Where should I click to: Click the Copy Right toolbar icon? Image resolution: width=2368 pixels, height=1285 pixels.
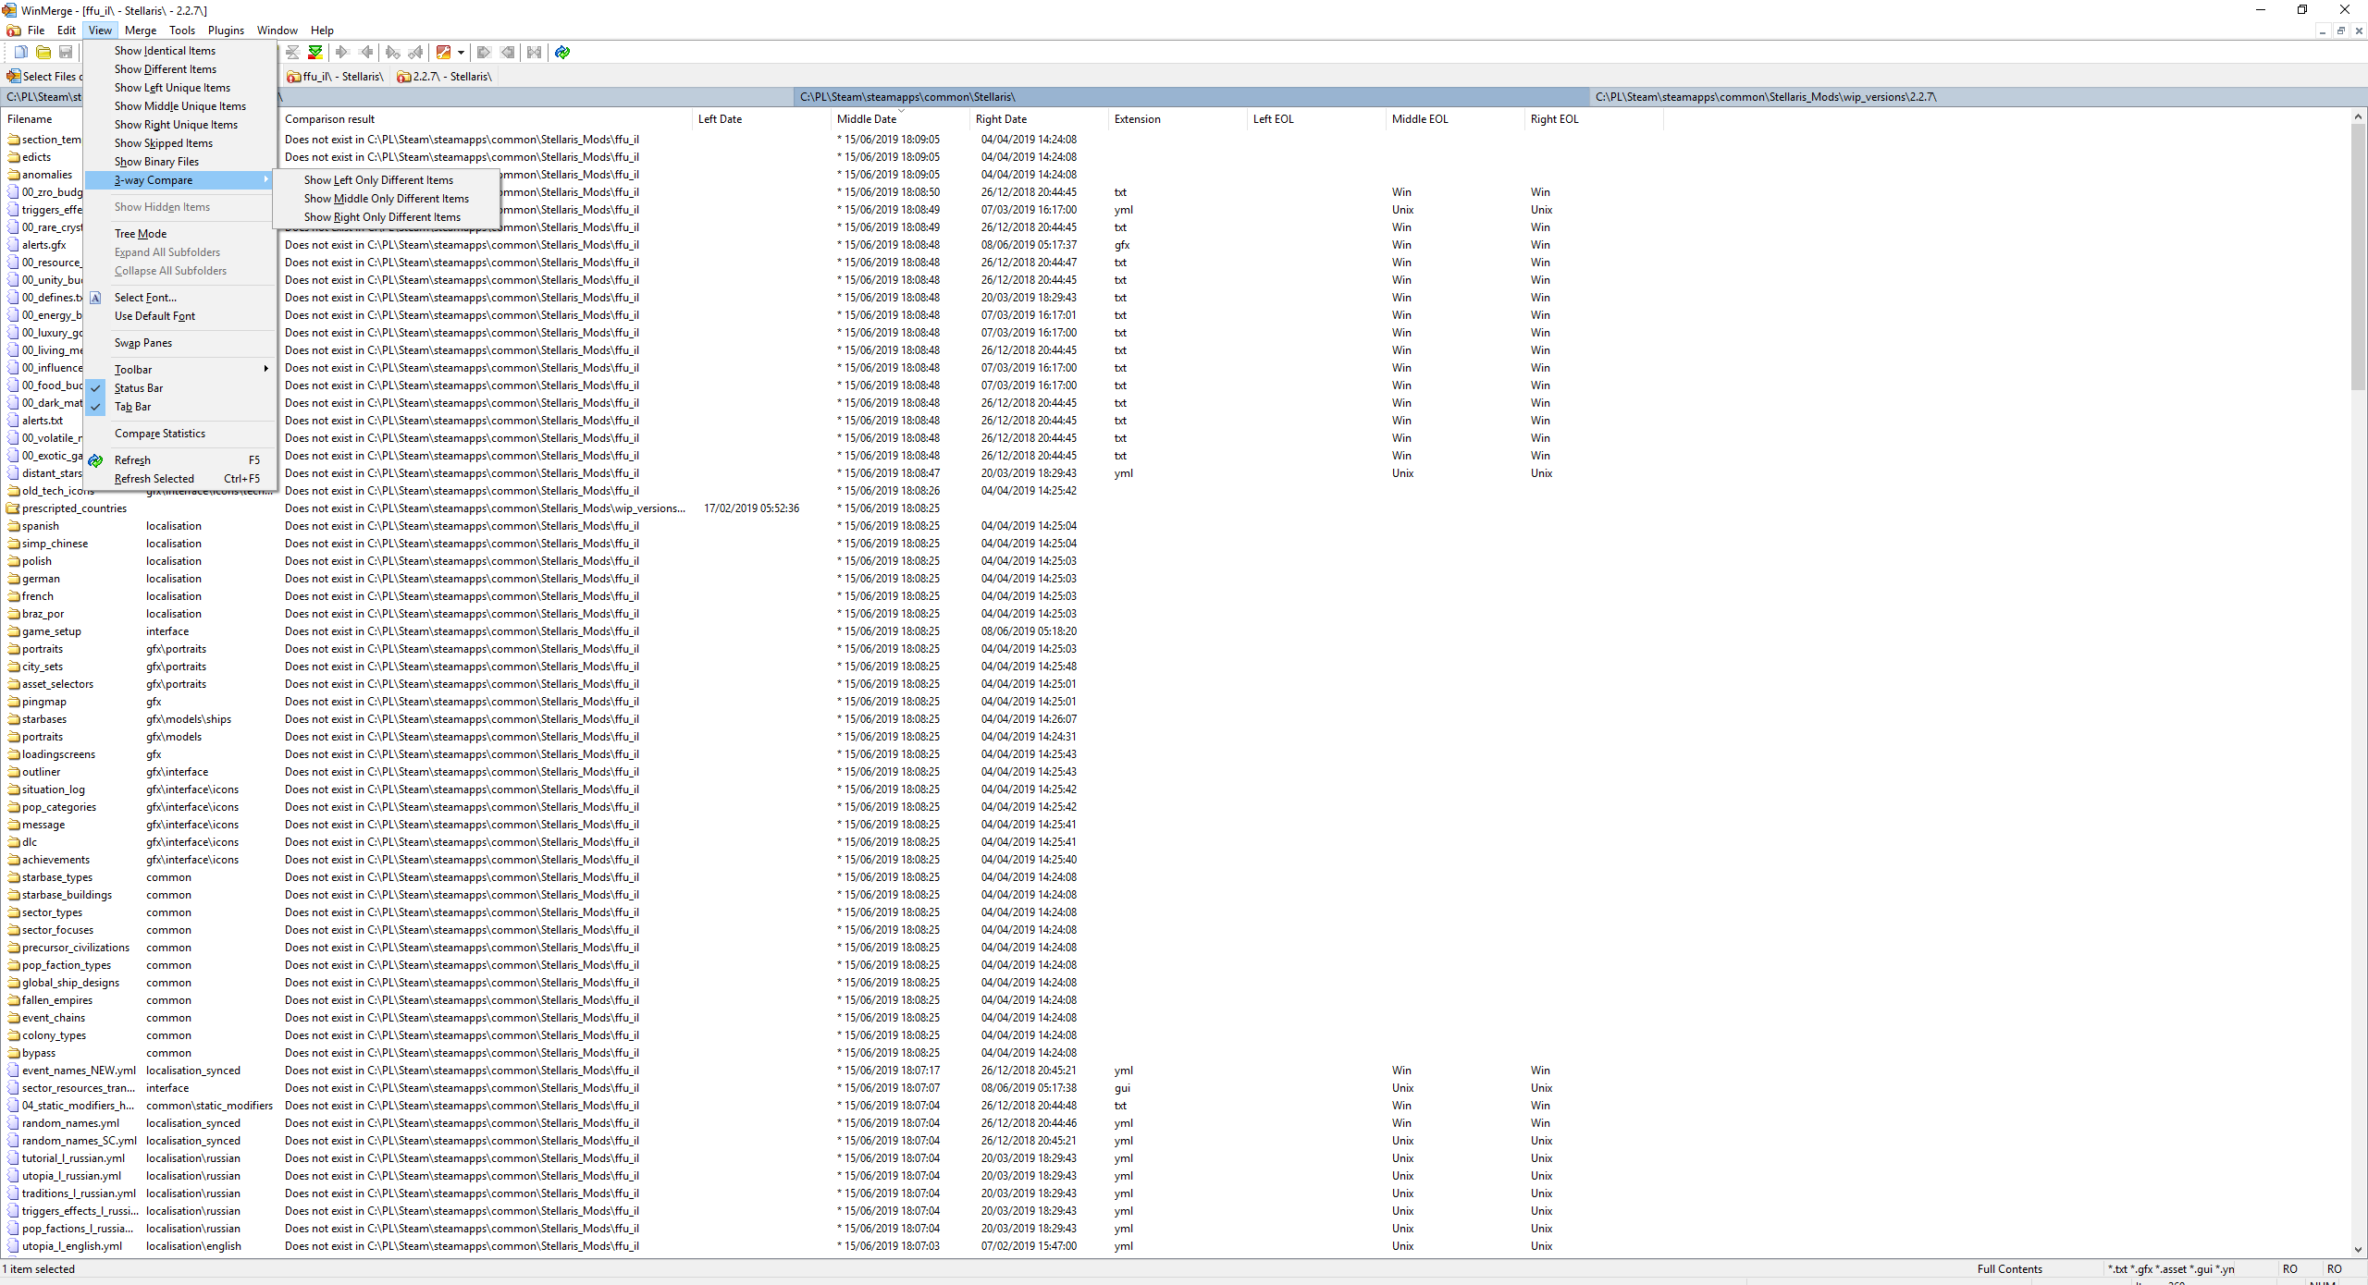484,53
